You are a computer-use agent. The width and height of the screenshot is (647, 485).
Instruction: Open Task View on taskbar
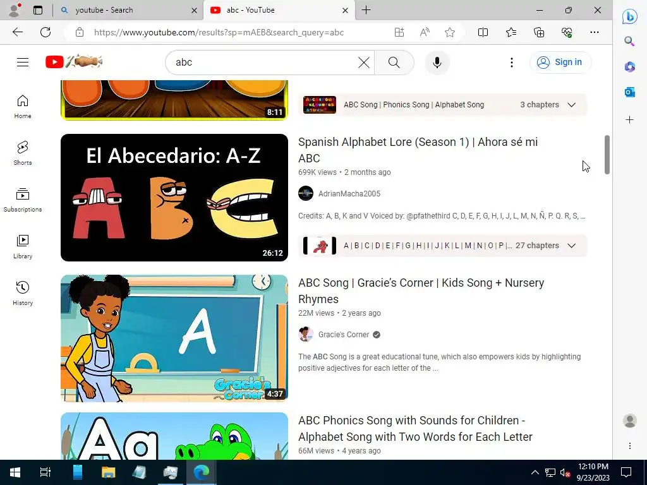(x=45, y=472)
